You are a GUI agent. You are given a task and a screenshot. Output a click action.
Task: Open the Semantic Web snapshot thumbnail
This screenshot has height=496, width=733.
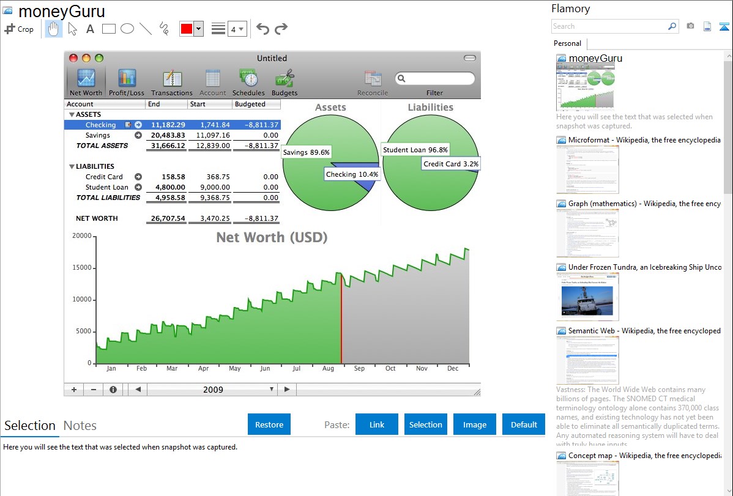pyautogui.click(x=587, y=360)
